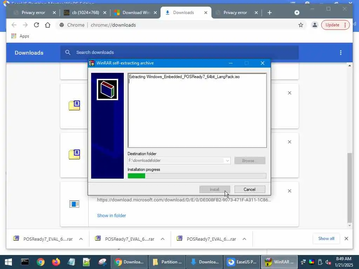The width and height of the screenshot is (359, 269).
Task: Switch to Download Win tab
Action: pyautogui.click(x=136, y=13)
